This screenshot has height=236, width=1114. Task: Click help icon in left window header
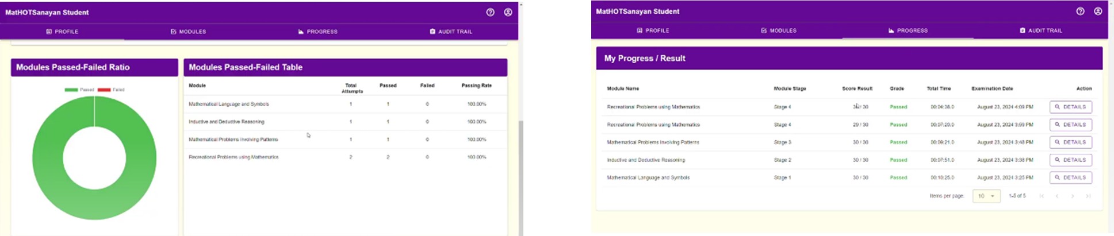pyautogui.click(x=490, y=12)
